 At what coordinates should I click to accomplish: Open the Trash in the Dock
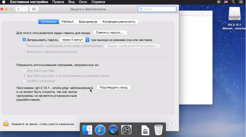(158, 130)
